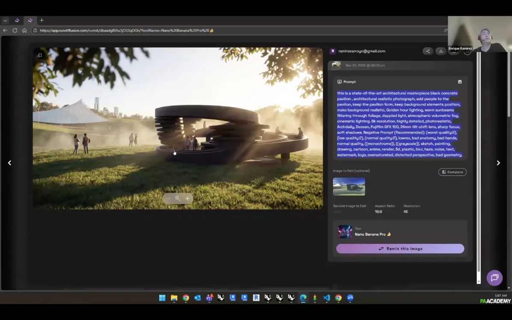Go to the next image

[x=498, y=163]
